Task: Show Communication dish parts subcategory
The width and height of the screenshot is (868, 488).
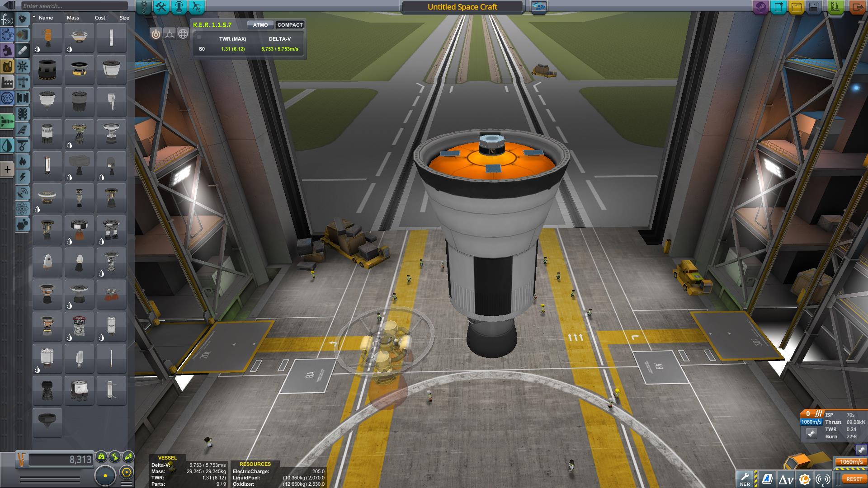Action: (x=23, y=193)
